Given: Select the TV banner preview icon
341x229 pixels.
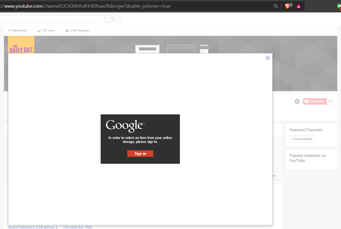Looking at the screenshot, I should click(181, 49).
